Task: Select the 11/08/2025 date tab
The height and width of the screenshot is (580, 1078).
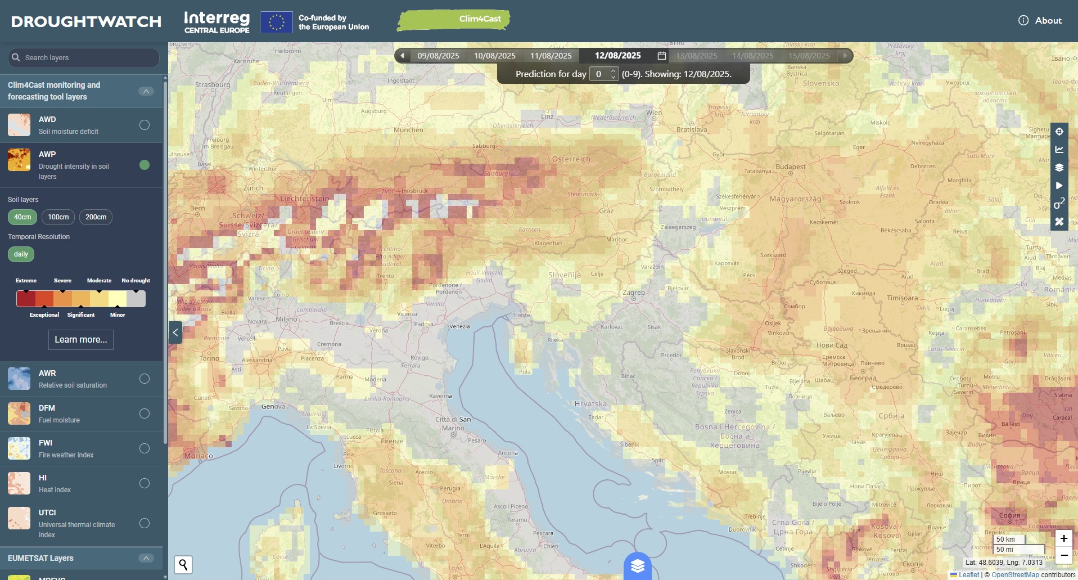Action: click(551, 56)
